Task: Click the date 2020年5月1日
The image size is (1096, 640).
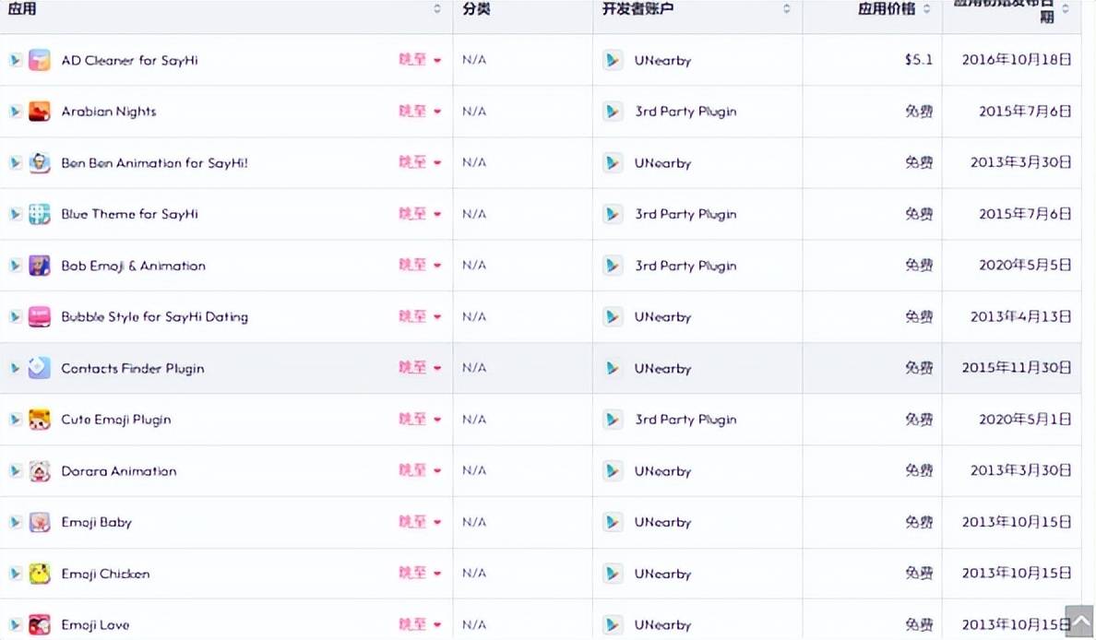Action: pyautogui.click(x=1025, y=420)
